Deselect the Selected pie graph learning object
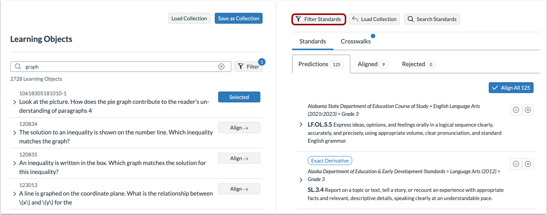The width and height of the screenshot is (547, 215). tap(239, 97)
